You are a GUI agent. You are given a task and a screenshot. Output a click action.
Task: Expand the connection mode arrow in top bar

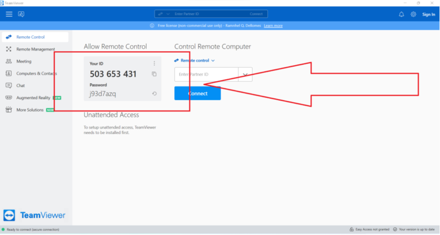168,14
